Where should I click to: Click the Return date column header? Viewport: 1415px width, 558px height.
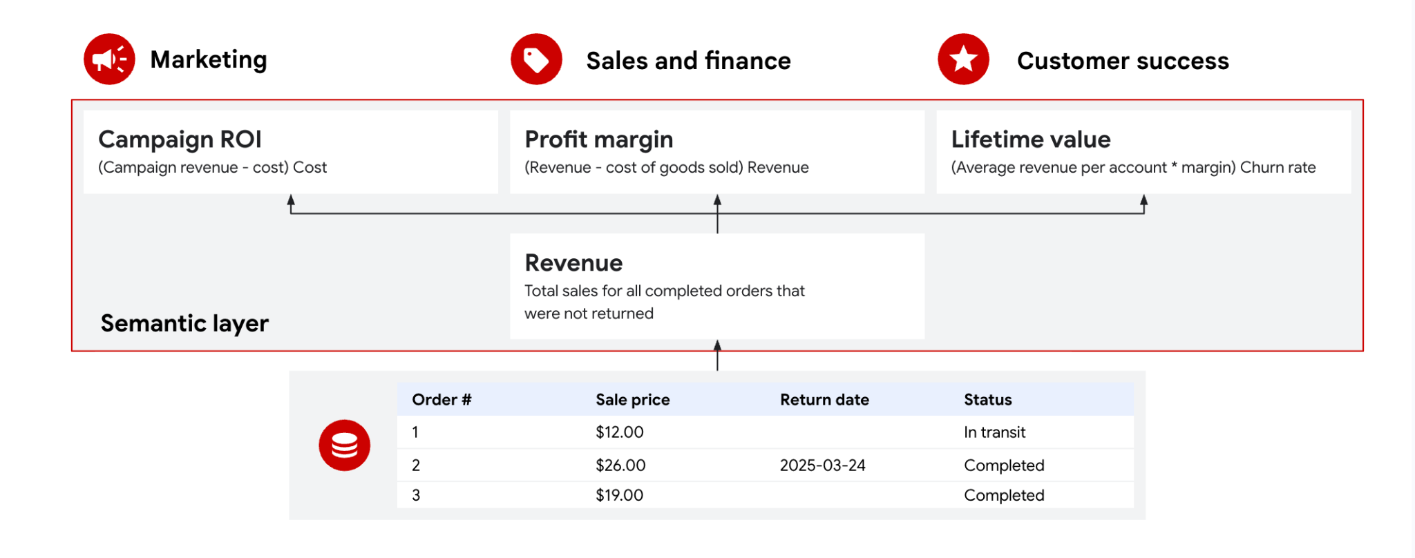coord(824,400)
